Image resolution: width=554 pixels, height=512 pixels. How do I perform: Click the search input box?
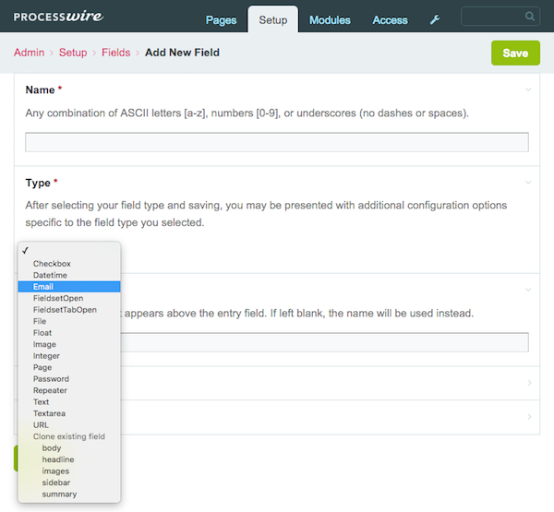pyautogui.click(x=500, y=17)
